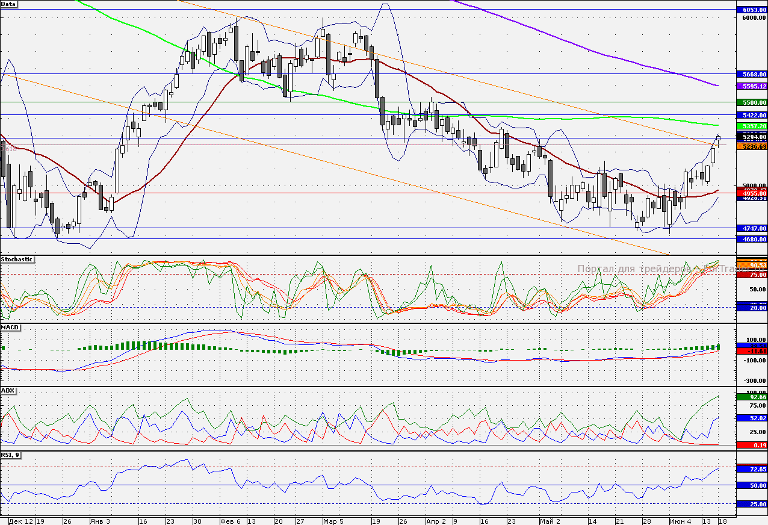Click the 'Июн 4' date on time axis
Viewport: 768px width, 525px height.
(x=680, y=520)
